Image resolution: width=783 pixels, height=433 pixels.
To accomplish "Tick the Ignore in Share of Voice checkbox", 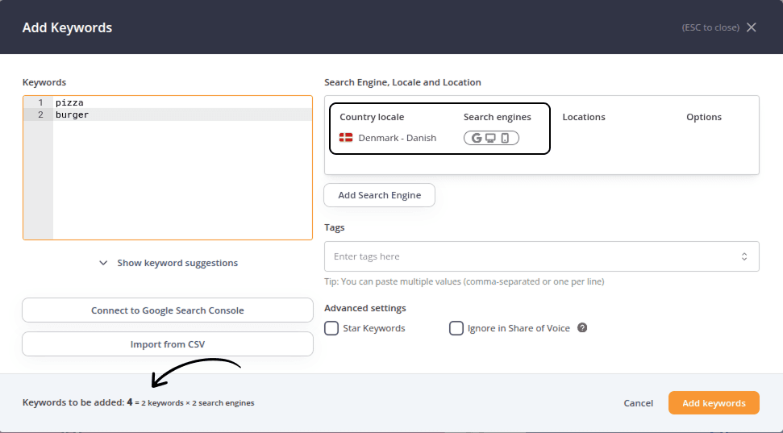I will tap(456, 328).
